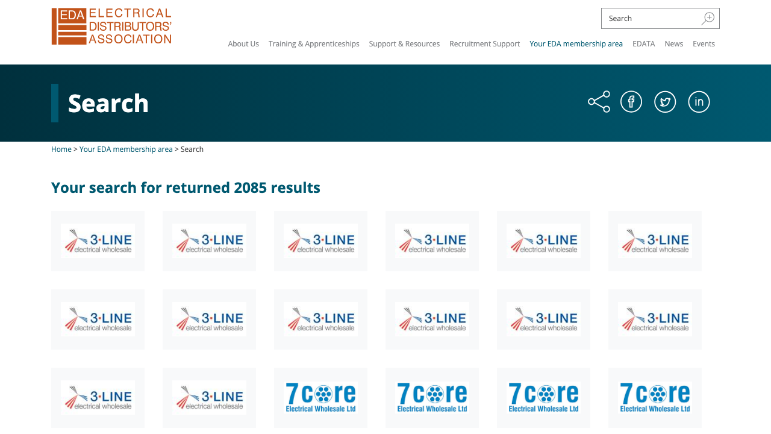Image resolution: width=771 pixels, height=434 pixels.
Task: Select the Support & Resources navigation item
Action: (404, 43)
